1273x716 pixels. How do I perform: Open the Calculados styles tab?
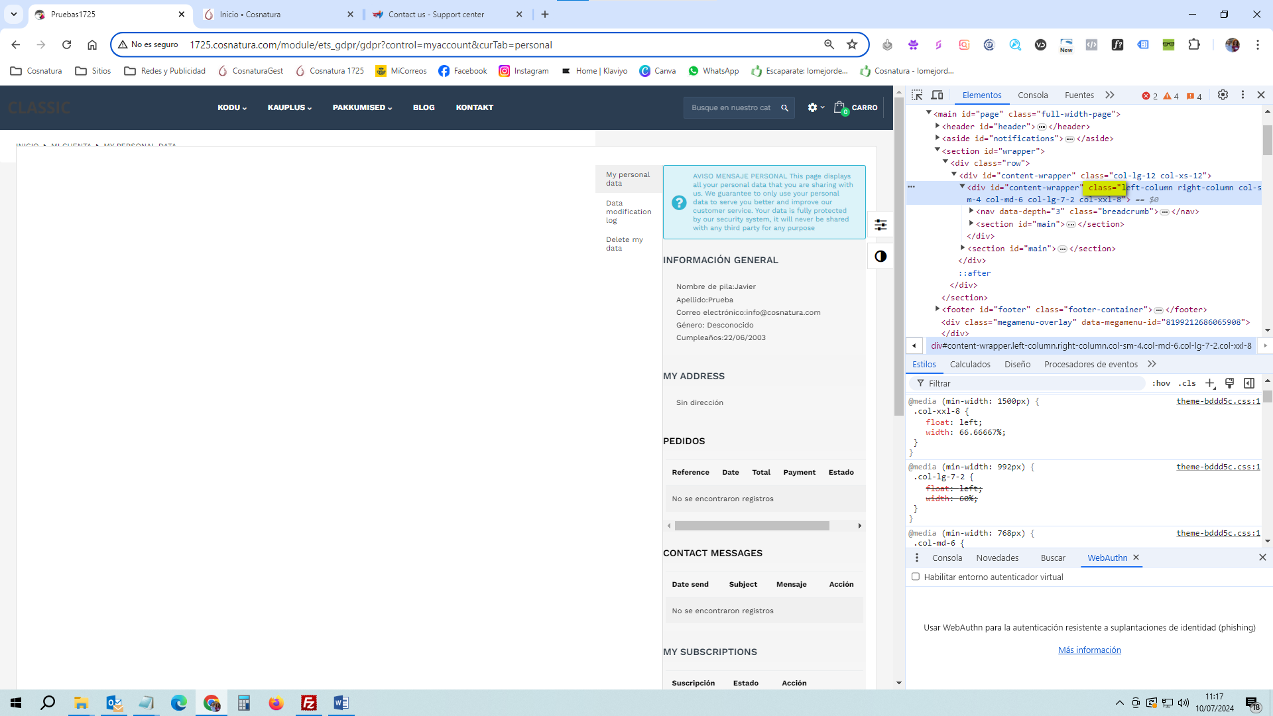(x=970, y=364)
